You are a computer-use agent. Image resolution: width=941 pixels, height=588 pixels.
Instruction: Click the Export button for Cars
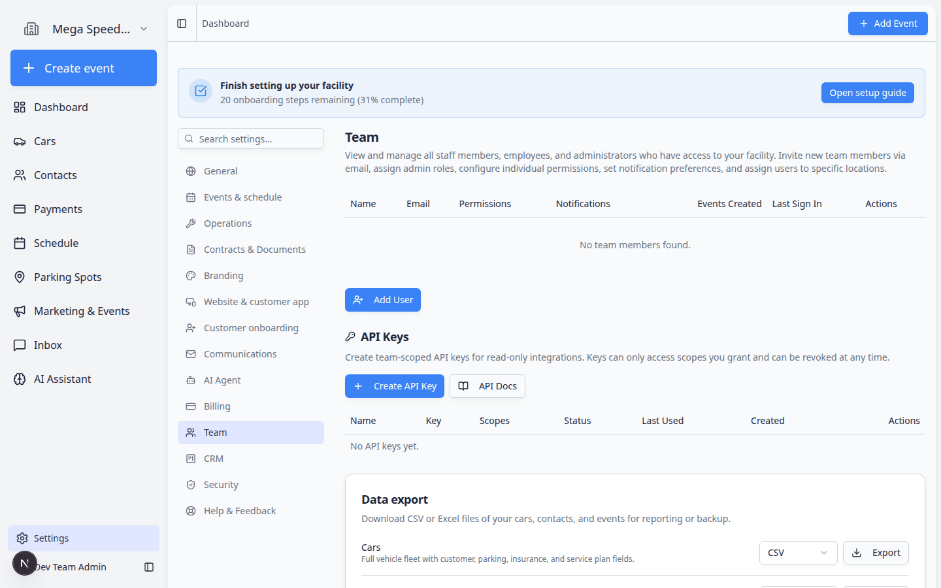click(876, 553)
